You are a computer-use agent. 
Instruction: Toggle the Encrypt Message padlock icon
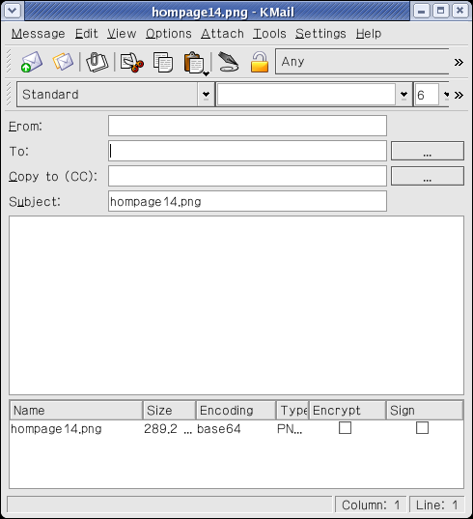point(260,62)
